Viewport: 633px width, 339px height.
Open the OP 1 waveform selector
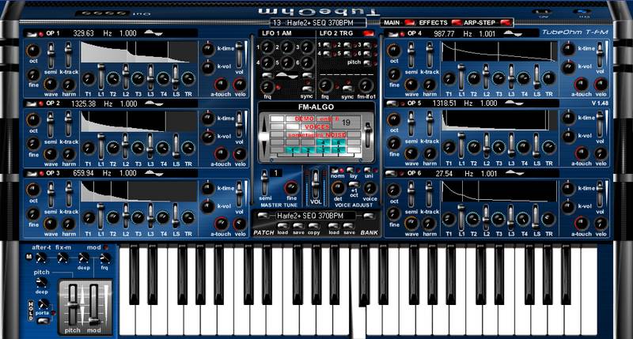154,33
